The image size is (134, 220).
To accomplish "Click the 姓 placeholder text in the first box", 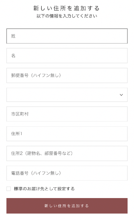I will (x=13, y=36).
